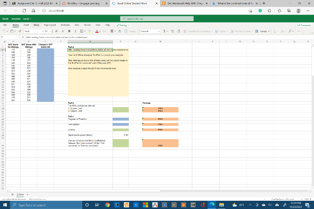Expand the ribbon display chevron
The height and width of the screenshot is (209, 314).
tap(312, 33)
